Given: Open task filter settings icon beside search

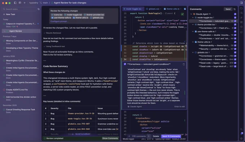Looking at the screenshot, I should tap(39, 9).
